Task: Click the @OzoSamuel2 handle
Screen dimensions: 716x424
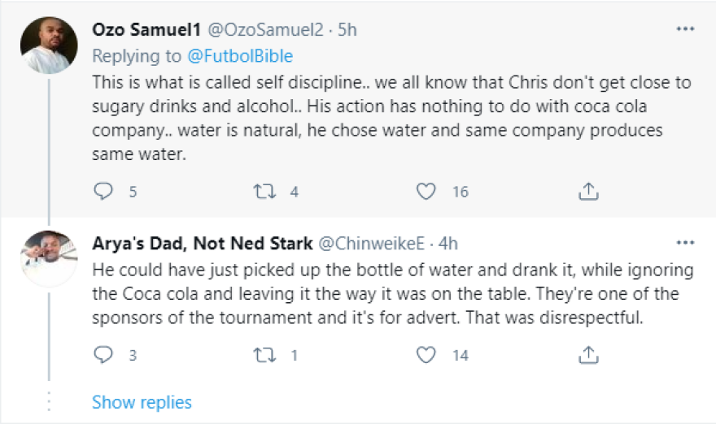Action: tap(268, 30)
